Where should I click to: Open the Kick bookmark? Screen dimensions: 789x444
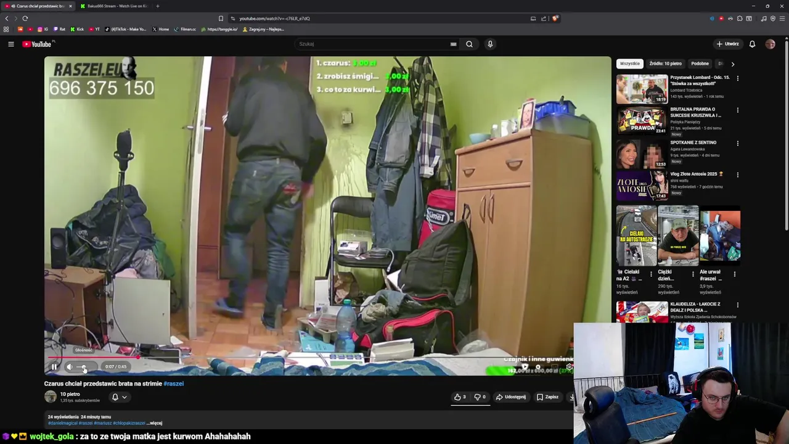tap(77, 29)
